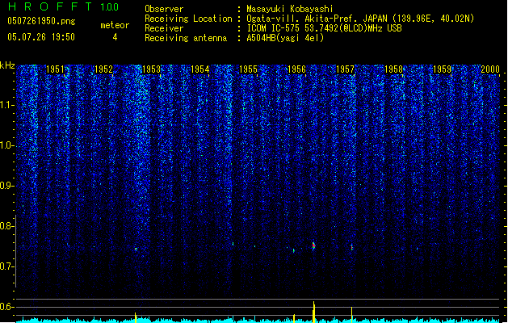Click the meteor count value 4

tap(115, 37)
